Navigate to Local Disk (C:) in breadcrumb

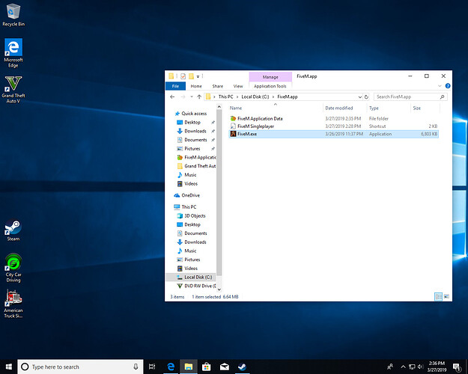pos(255,96)
